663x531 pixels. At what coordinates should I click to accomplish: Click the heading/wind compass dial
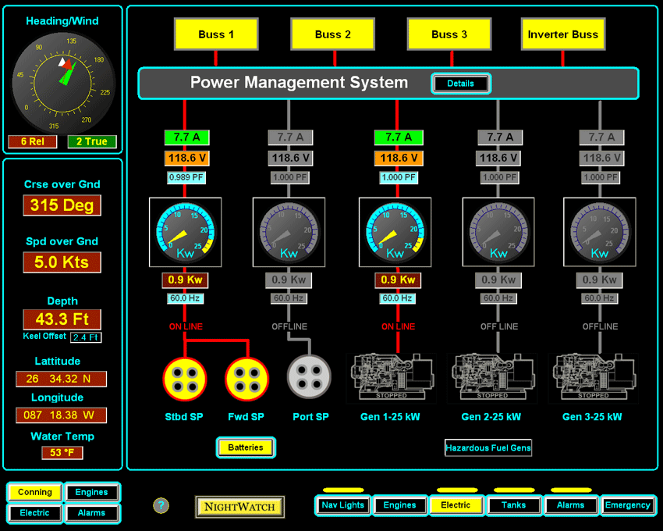(x=64, y=81)
